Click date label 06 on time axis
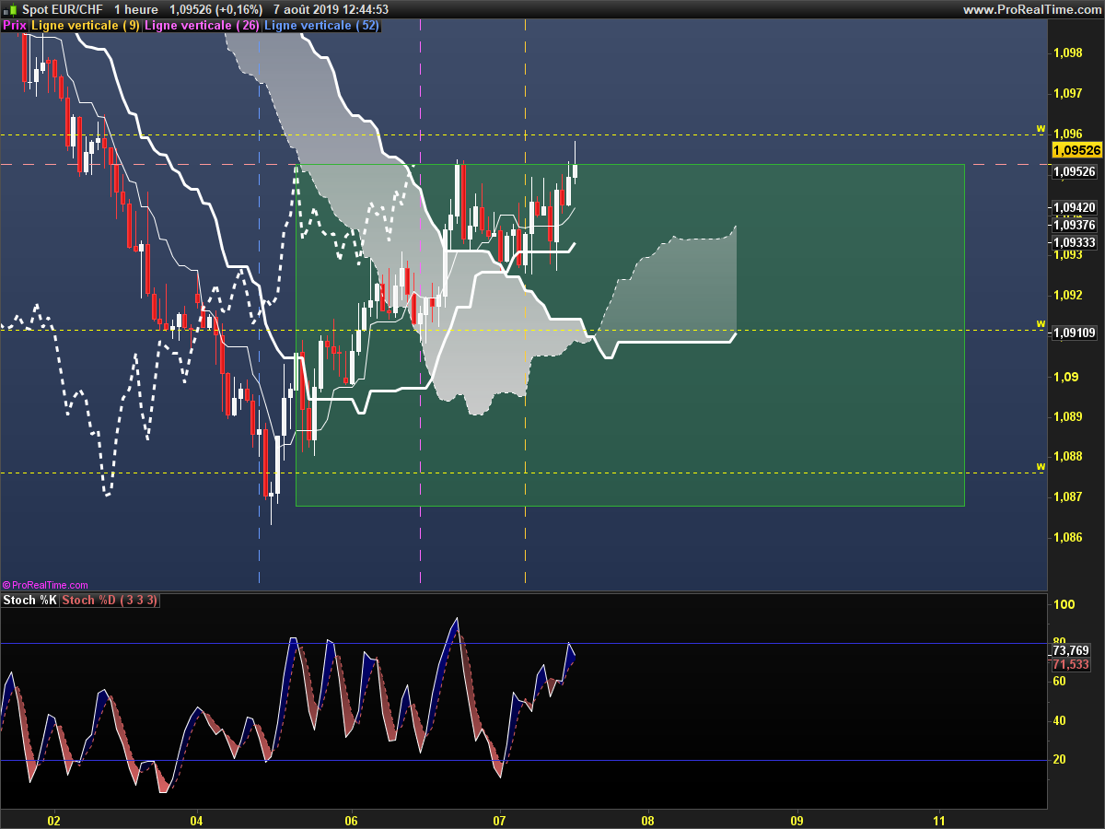The height and width of the screenshot is (829, 1105). pos(351,819)
